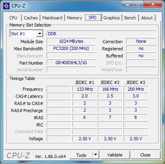Open the Caches tab
Image resolution: width=165 pixels, height=164 pixels.
[x=31, y=18]
